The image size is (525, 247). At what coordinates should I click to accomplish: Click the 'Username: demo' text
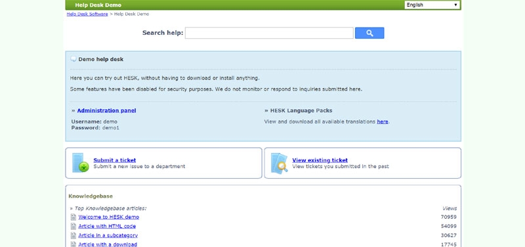tap(94, 122)
